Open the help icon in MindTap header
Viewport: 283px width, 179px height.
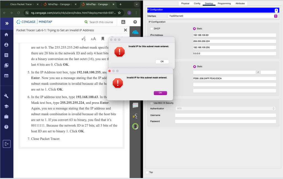coord(135,22)
